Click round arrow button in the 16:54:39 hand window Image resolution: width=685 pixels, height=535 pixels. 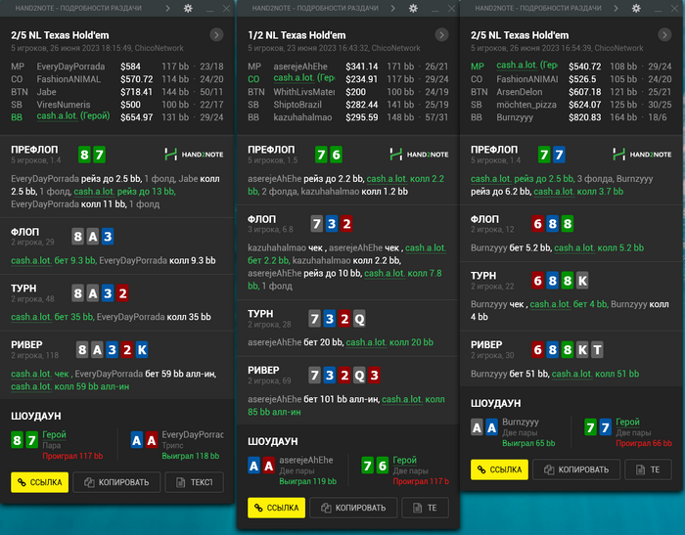[664, 35]
